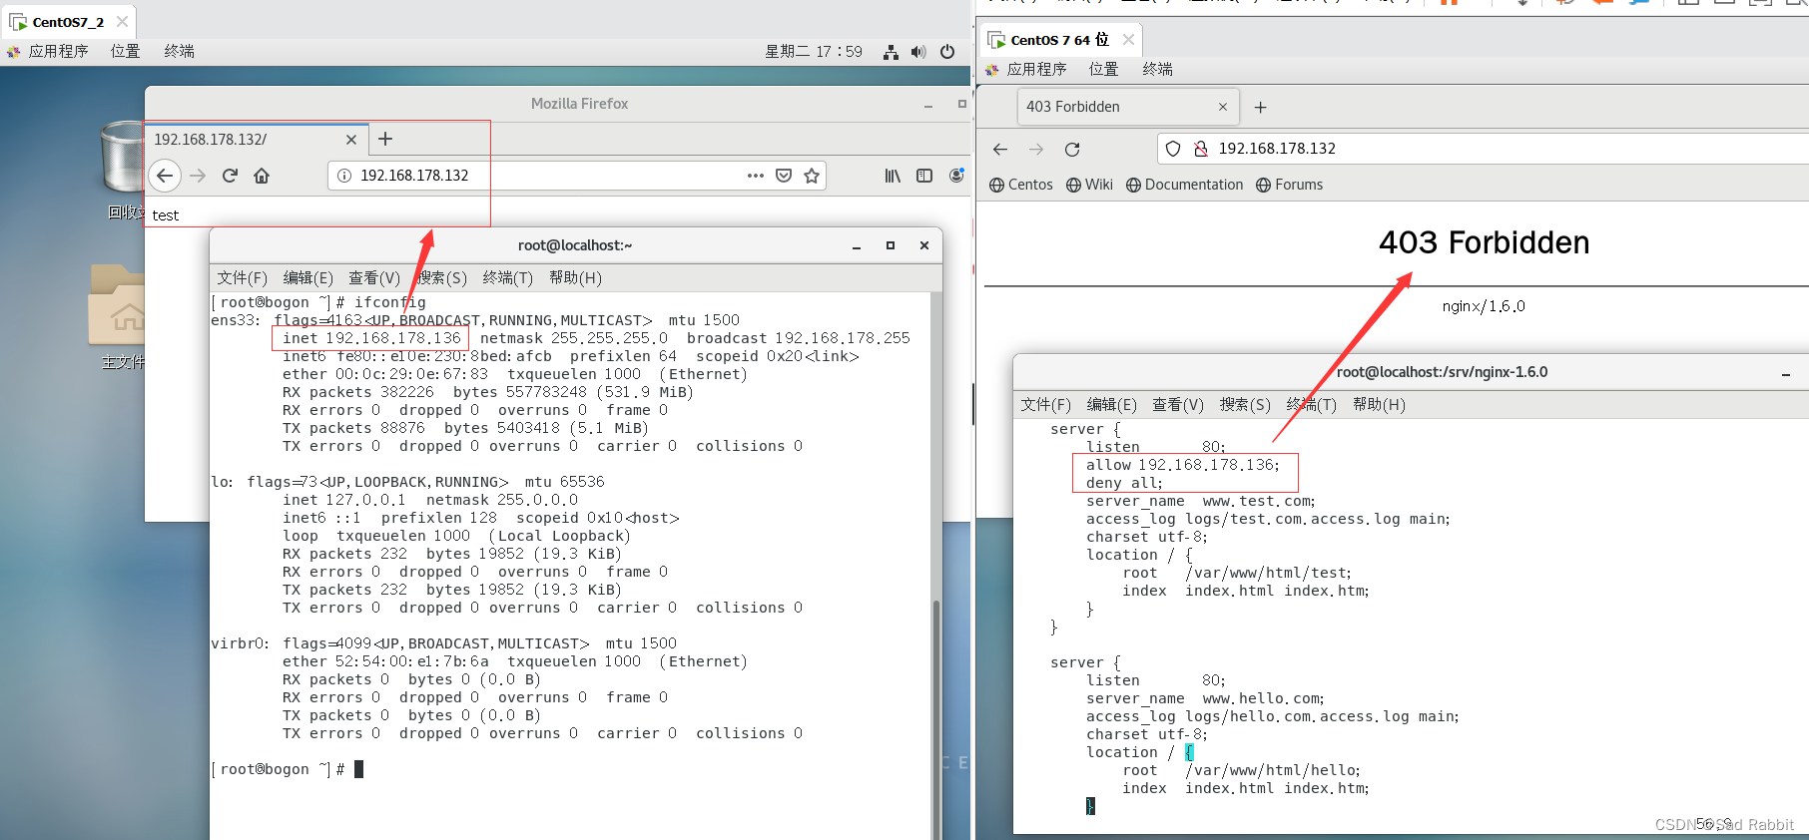Toggle sidebar icon in left Firefox toolbar
Viewport: 1809px width, 840px height.
tap(924, 176)
